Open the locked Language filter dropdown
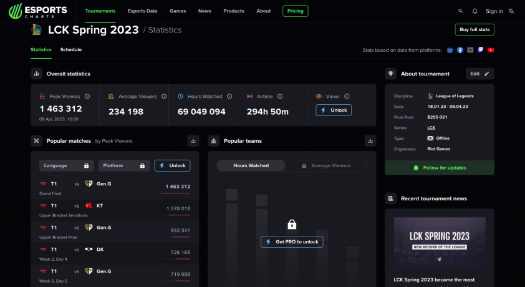Screen dimensions: 525x287 point(67,166)
